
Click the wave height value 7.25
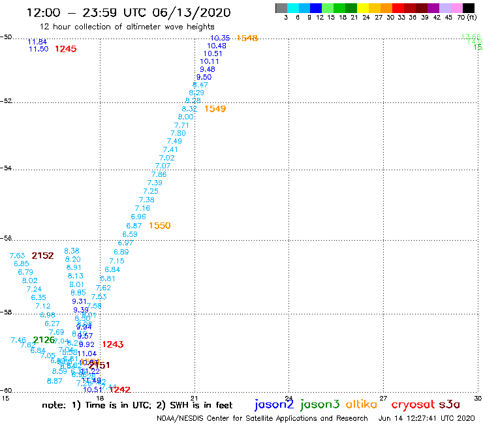[x=151, y=191]
